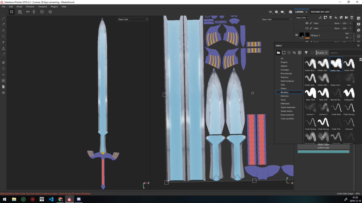Click the Shelf hidden items eye icon
This screenshot has height=203, width=362.
tap(294, 53)
